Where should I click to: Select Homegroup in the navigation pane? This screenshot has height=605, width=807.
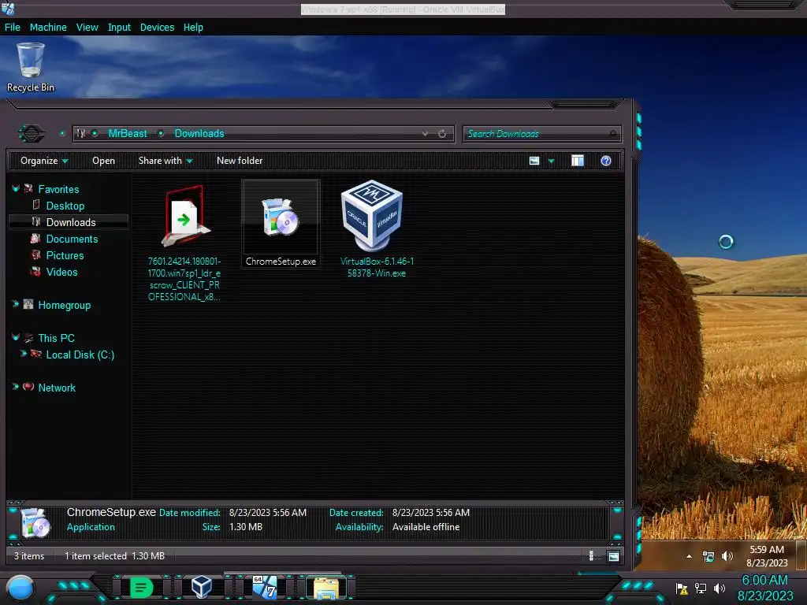[64, 305]
